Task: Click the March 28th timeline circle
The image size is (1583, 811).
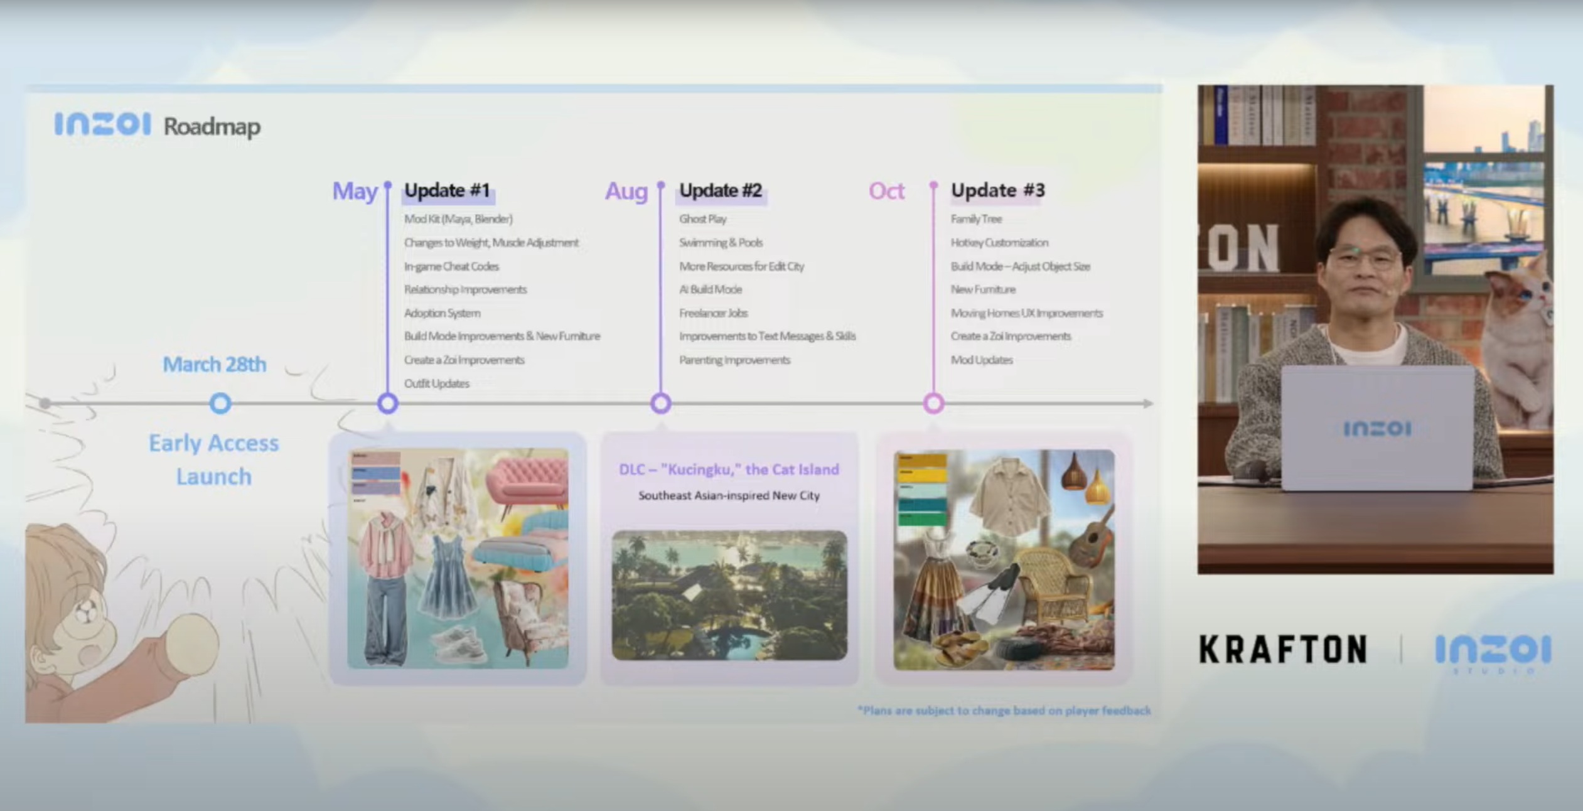Action: [x=220, y=403]
